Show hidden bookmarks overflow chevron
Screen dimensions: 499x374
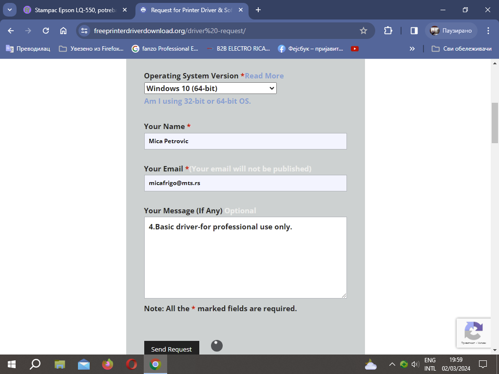[x=412, y=49]
